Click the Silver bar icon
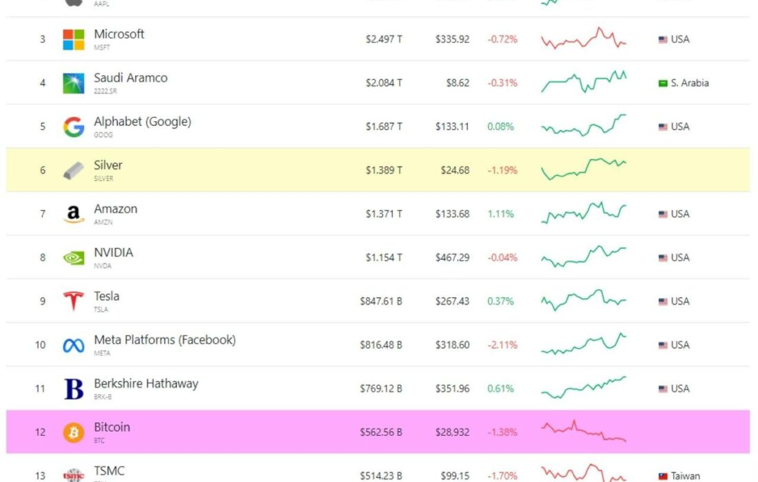Screen dimensions: 758x482 74,171
